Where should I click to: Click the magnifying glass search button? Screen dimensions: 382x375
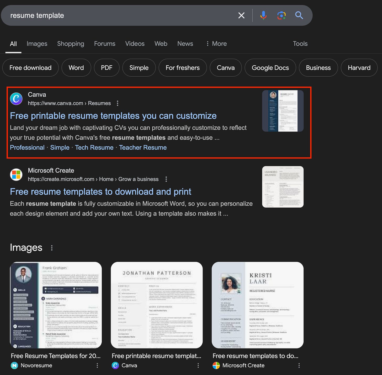299,15
